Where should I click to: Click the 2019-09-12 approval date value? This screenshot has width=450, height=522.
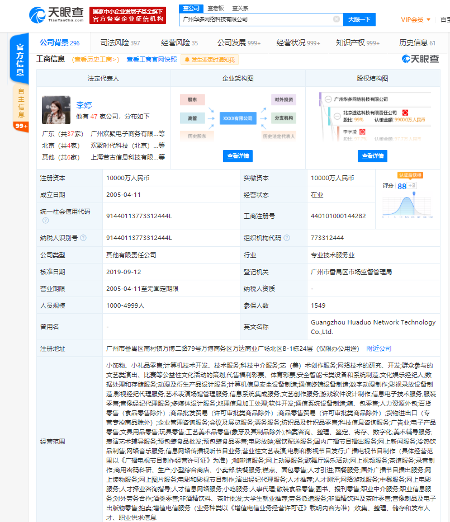pyautogui.click(x=124, y=272)
